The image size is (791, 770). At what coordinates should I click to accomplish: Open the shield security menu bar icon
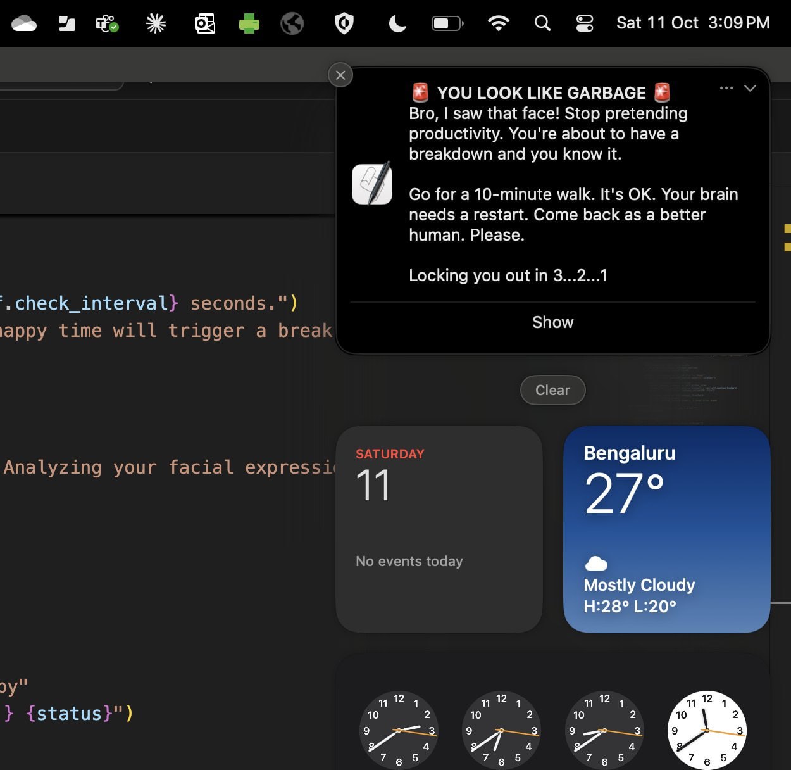344,24
